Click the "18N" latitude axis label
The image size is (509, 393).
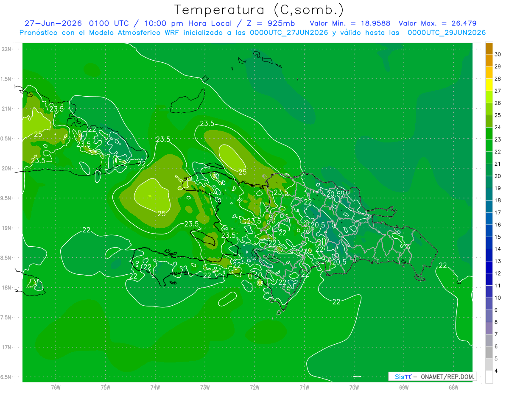[x=7, y=288]
